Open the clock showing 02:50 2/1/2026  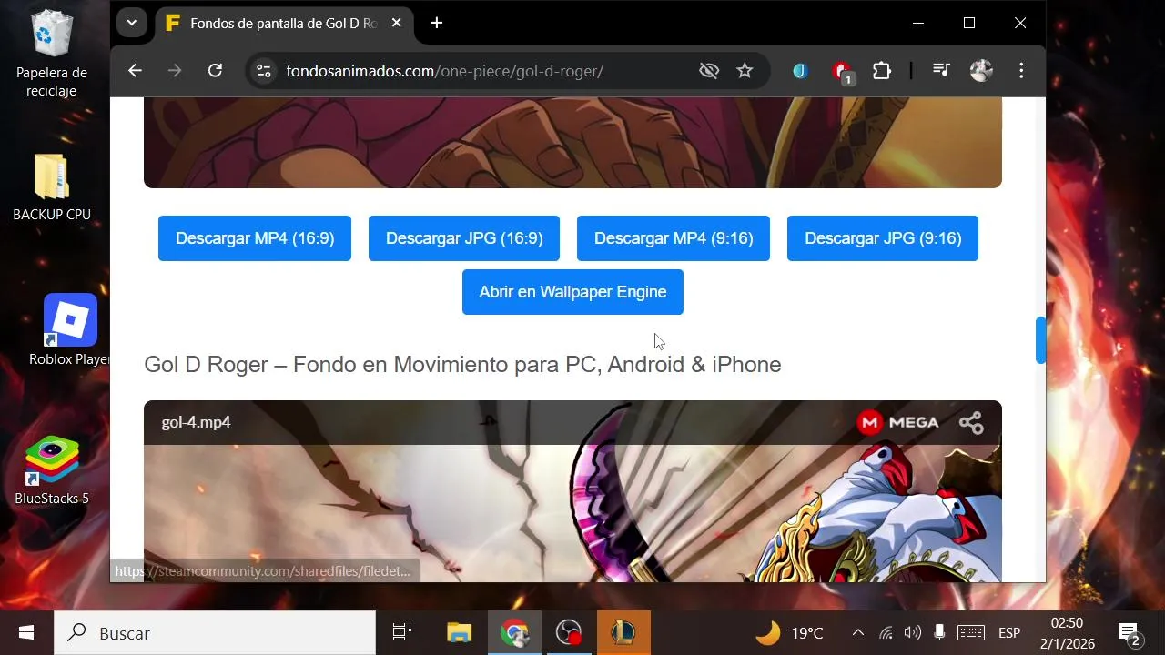click(x=1067, y=633)
